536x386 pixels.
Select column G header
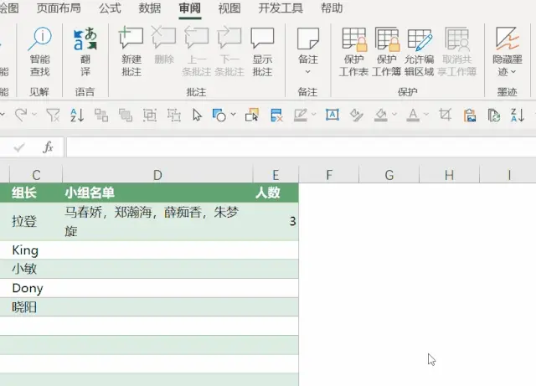coord(389,175)
